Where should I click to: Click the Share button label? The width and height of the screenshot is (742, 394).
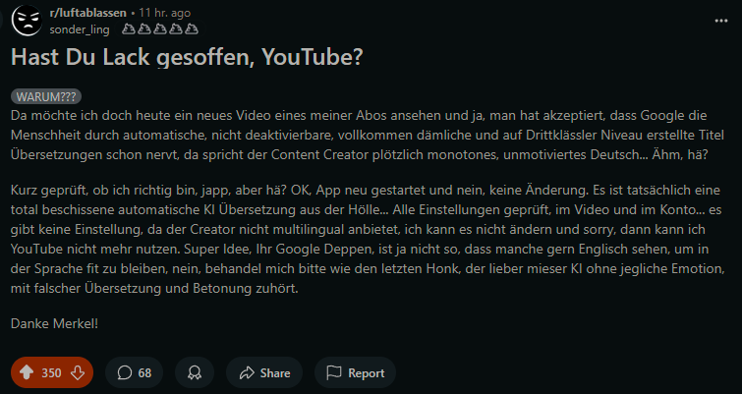[x=275, y=373]
